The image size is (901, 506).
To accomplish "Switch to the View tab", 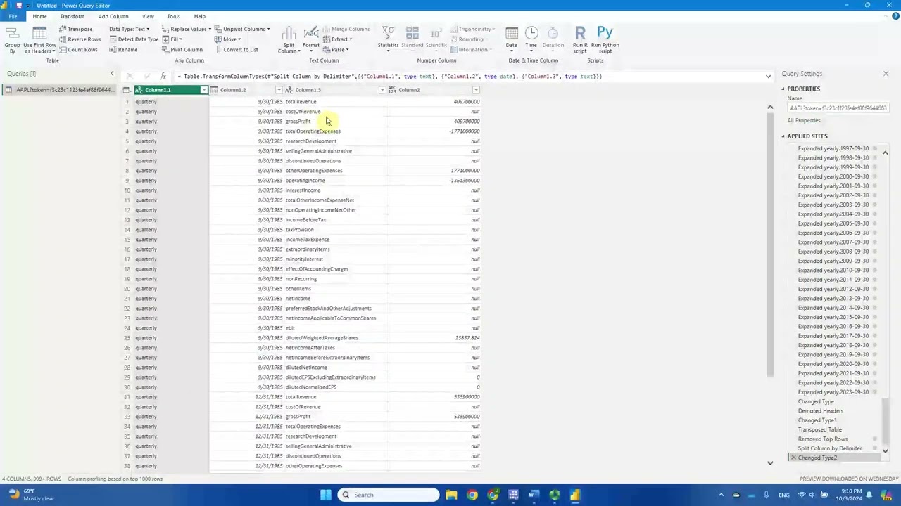I will click(x=148, y=16).
